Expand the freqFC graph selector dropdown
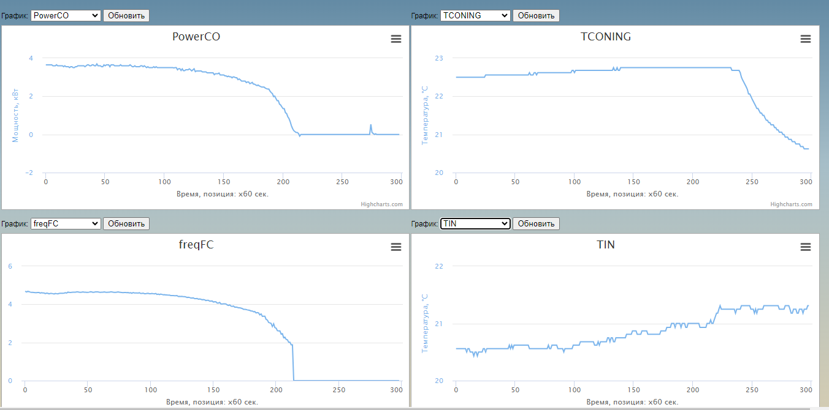This screenshot has width=829, height=410. click(66, 223)
